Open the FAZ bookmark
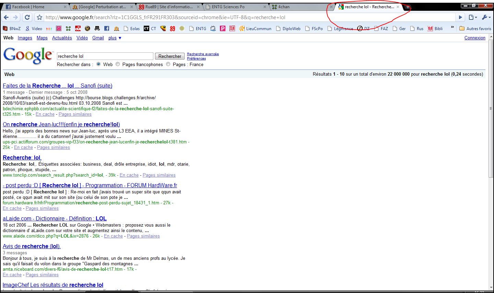 click(x=381, y=28)
